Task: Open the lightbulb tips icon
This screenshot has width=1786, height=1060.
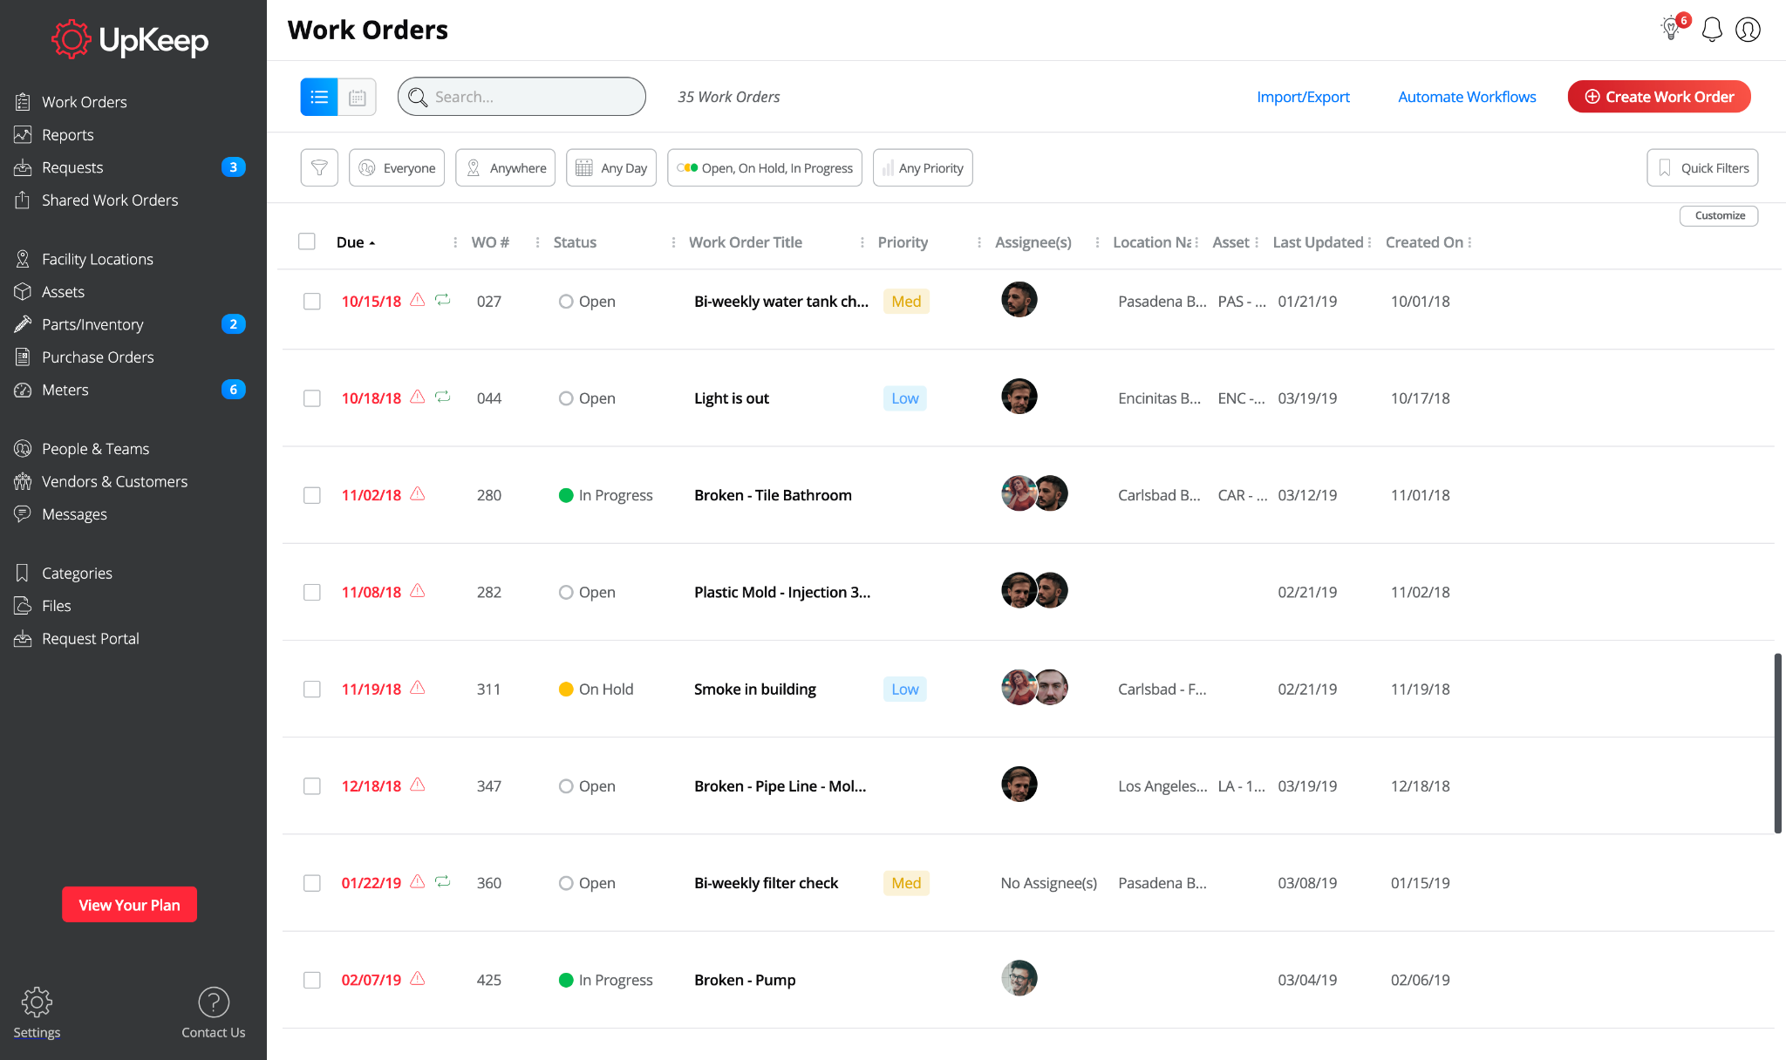Action: pos(1671,30)
